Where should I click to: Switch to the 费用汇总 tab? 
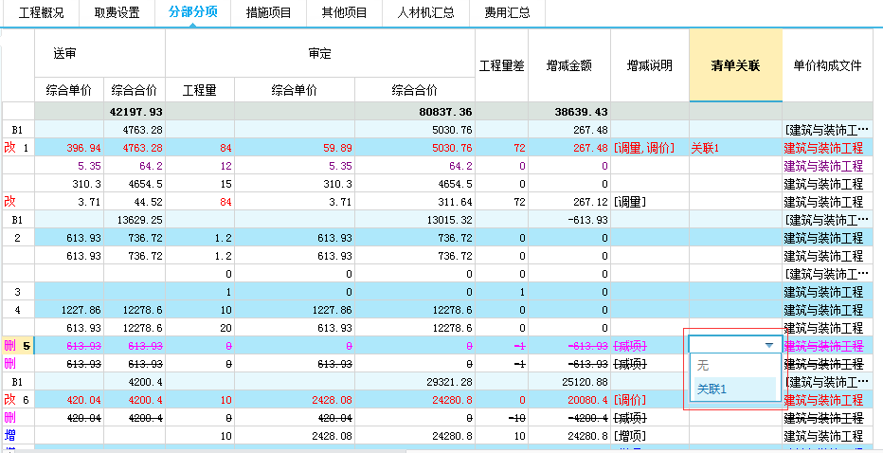507,13
